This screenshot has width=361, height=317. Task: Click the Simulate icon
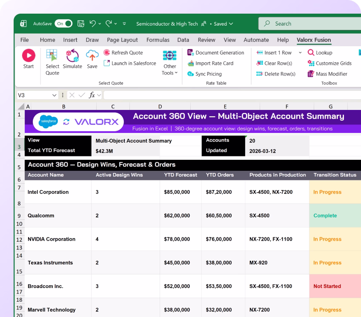click(x=72, y=55)
